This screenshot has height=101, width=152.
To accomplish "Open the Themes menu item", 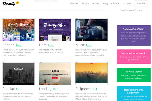I will 74,3.
